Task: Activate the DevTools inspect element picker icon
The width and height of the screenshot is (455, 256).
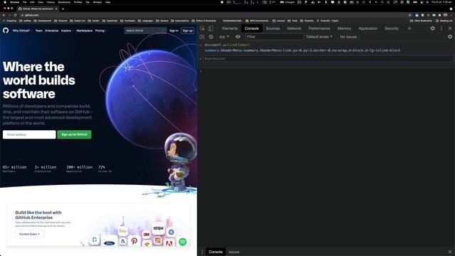Action: [x=202, y=28]
